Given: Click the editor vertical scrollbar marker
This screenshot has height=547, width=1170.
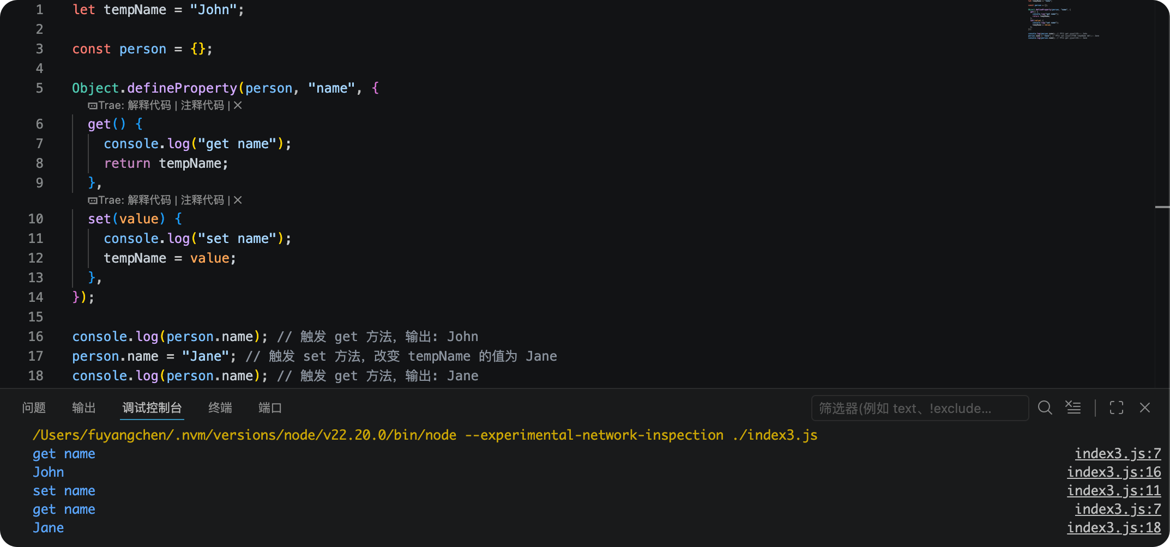Looking at the screenshot, I should point(1162,207).
